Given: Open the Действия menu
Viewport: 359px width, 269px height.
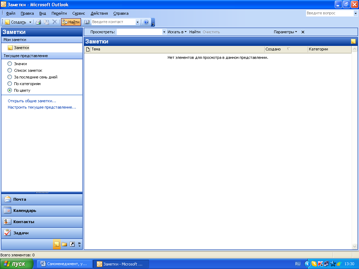Looking at the screenshot, I should 99,13.
